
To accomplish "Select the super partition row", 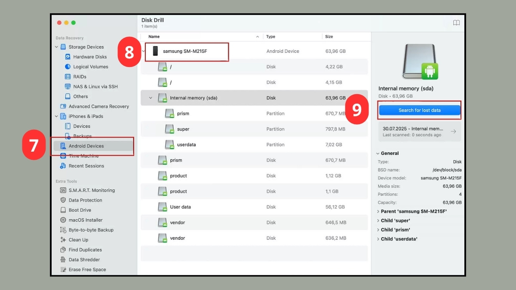I will [x=254, y=129].
